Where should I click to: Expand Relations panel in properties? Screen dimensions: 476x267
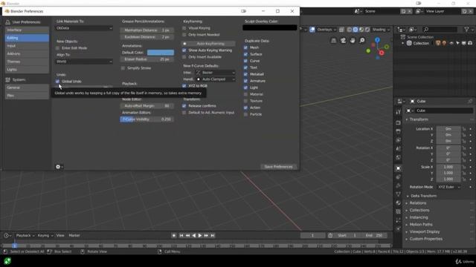click(x=418, y=203)
